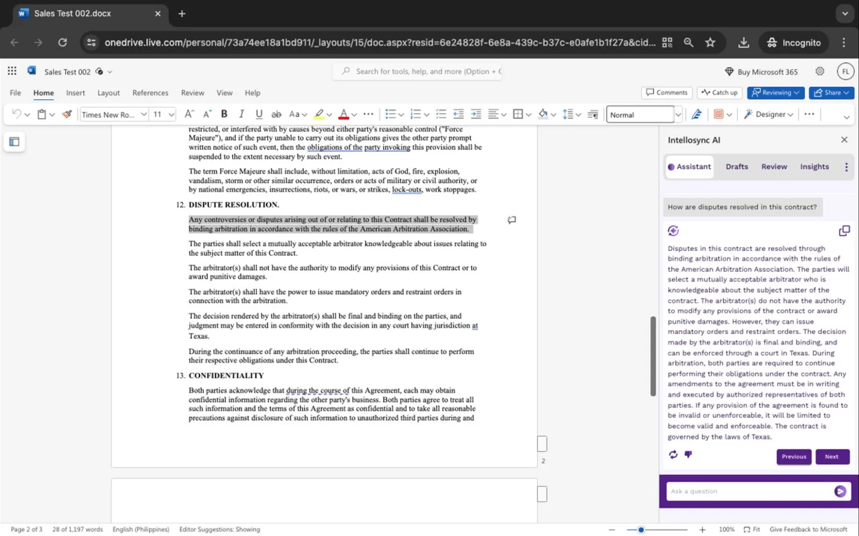The height and width of the screenshot is (536, 859).
Task: Click the Comments button
Action: [x=667, y=93]
